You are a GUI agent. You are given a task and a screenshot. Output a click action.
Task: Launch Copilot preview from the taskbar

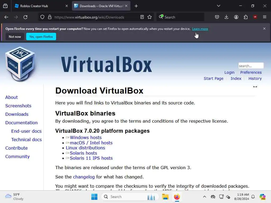[x=263, y=197]
